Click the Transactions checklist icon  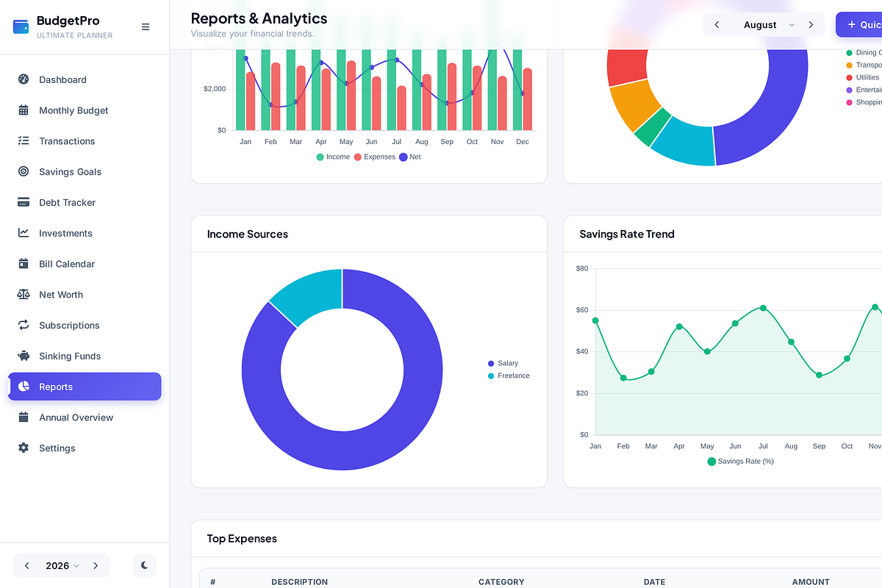click(24, 141)
